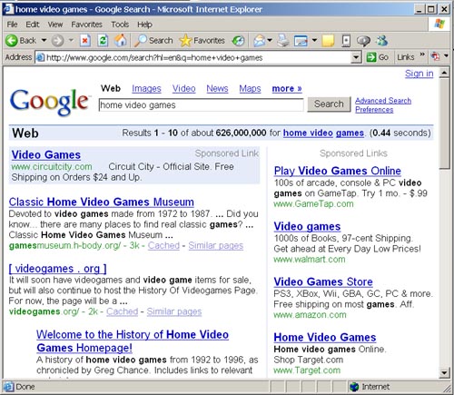Click the Mail envelope icon
Viewport: 454px width, 395px height.
[260, 41]
